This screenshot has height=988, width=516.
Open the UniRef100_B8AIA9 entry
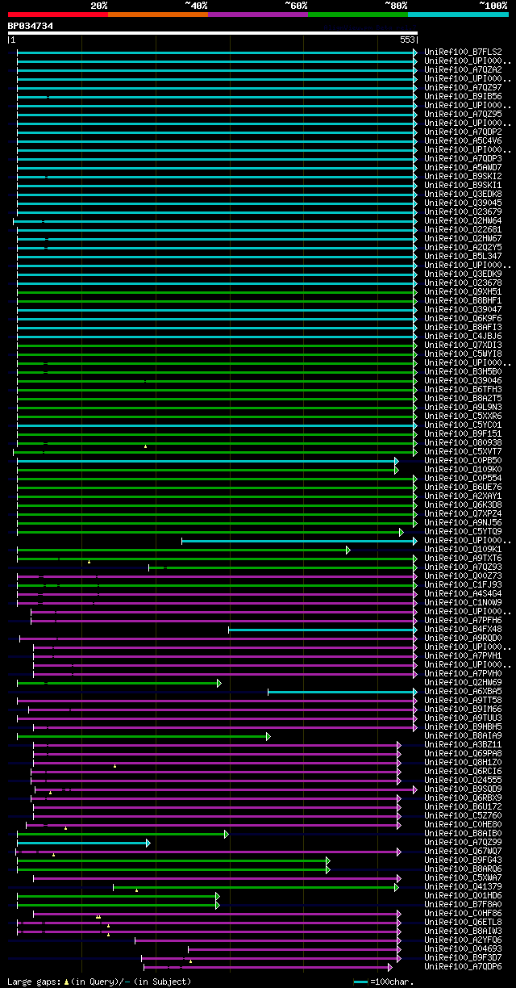[464, 736]
